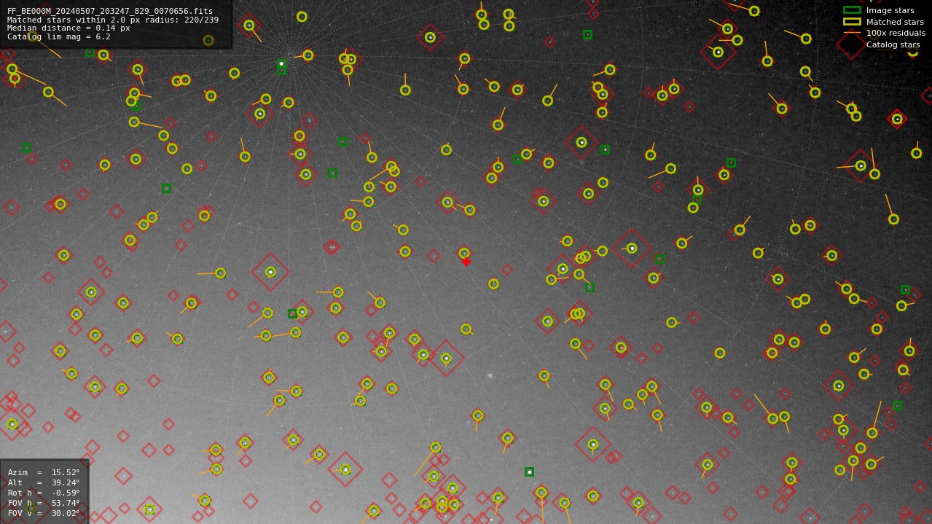The width and height of the screenshot is (932, 524).
Task: Click the green Image stars legend square
Action: [852, 10]
